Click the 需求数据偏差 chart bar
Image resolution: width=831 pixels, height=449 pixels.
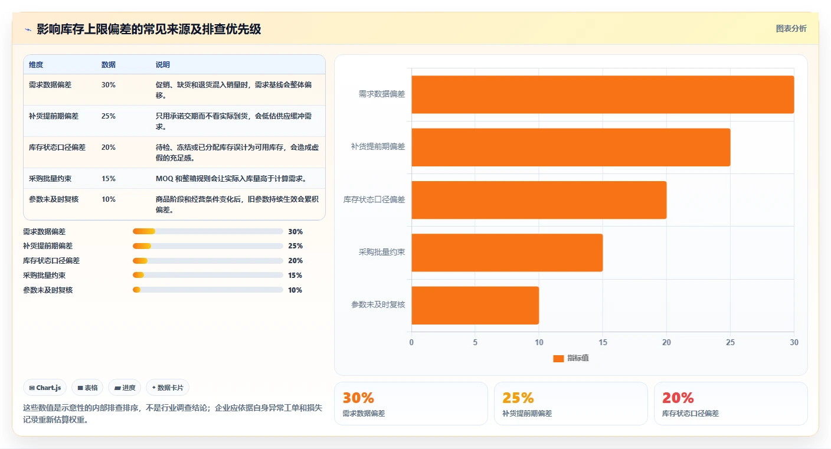click(603, 94)
